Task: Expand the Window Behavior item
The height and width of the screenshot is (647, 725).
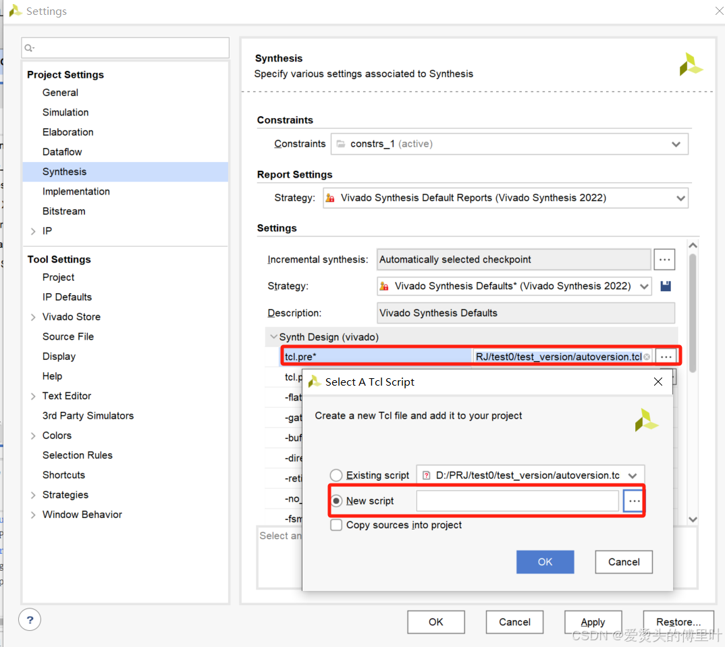Action: coord(33,515)
